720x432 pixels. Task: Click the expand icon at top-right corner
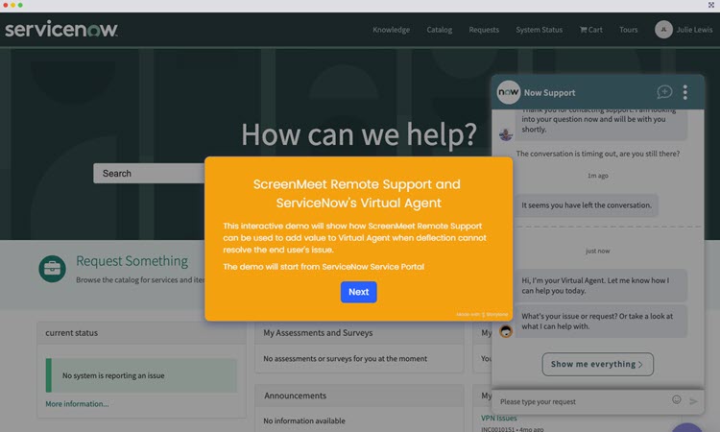[x=711, y=5]
